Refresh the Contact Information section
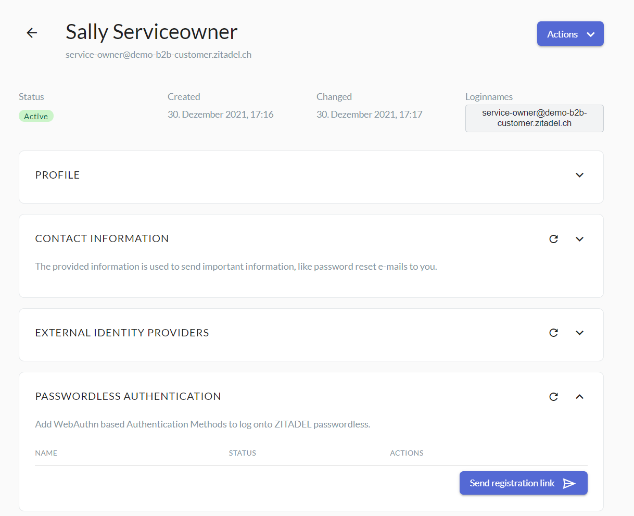634x516 pixels. [x=553, y=238]
